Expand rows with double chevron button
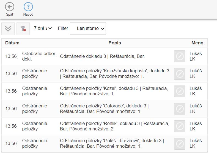The height and width of the screenshot is (157, 217). point(8,28)
